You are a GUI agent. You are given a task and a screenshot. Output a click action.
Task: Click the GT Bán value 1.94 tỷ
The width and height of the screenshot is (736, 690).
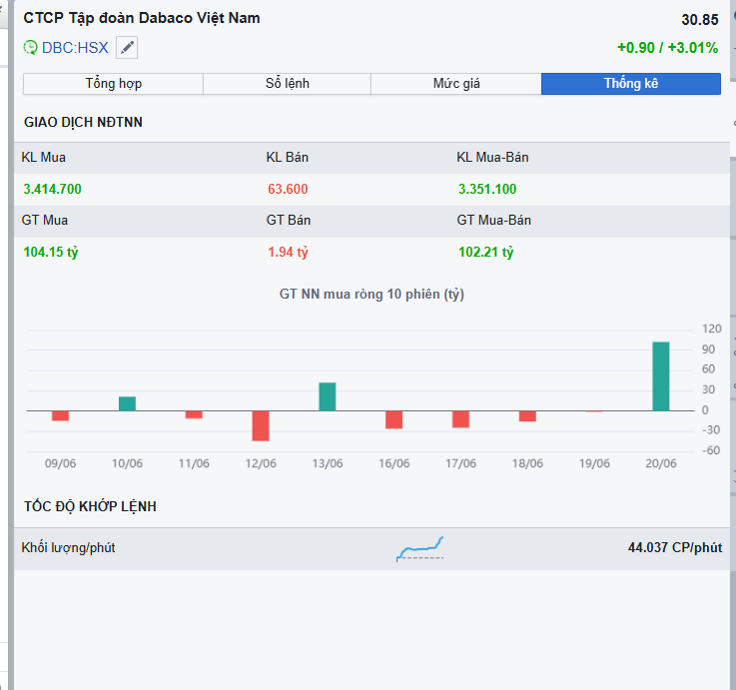tap(288, 252)
